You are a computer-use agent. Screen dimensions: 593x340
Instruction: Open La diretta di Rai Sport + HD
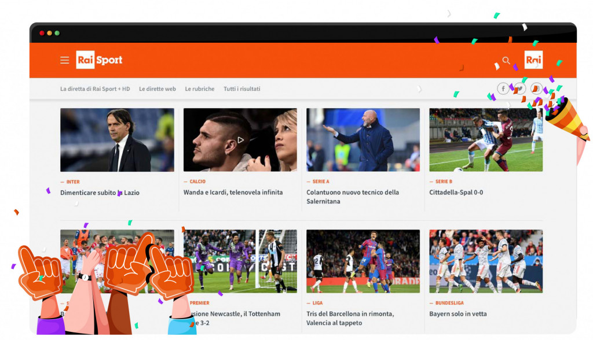[x=95, y=89]
